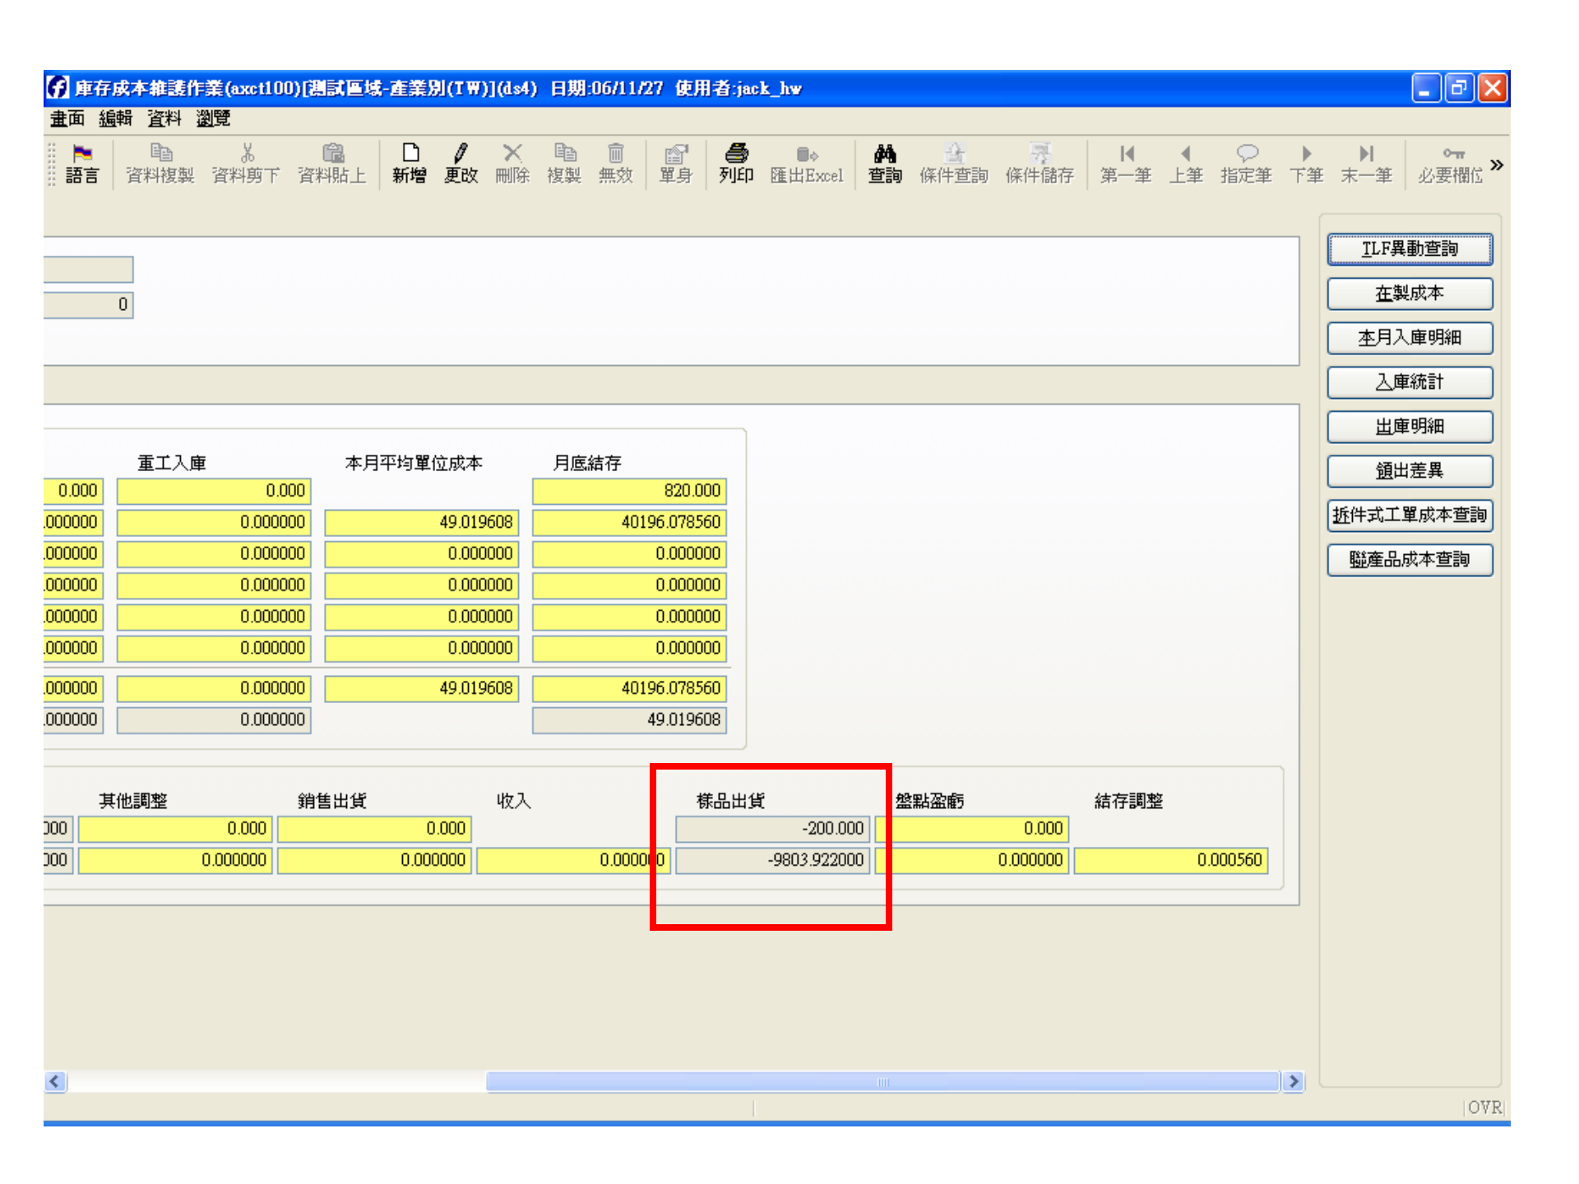Screen dimensions: 1579x1184
Task: Cut data with the 資料剪下 scissors icon
Action: coord(246,163)
